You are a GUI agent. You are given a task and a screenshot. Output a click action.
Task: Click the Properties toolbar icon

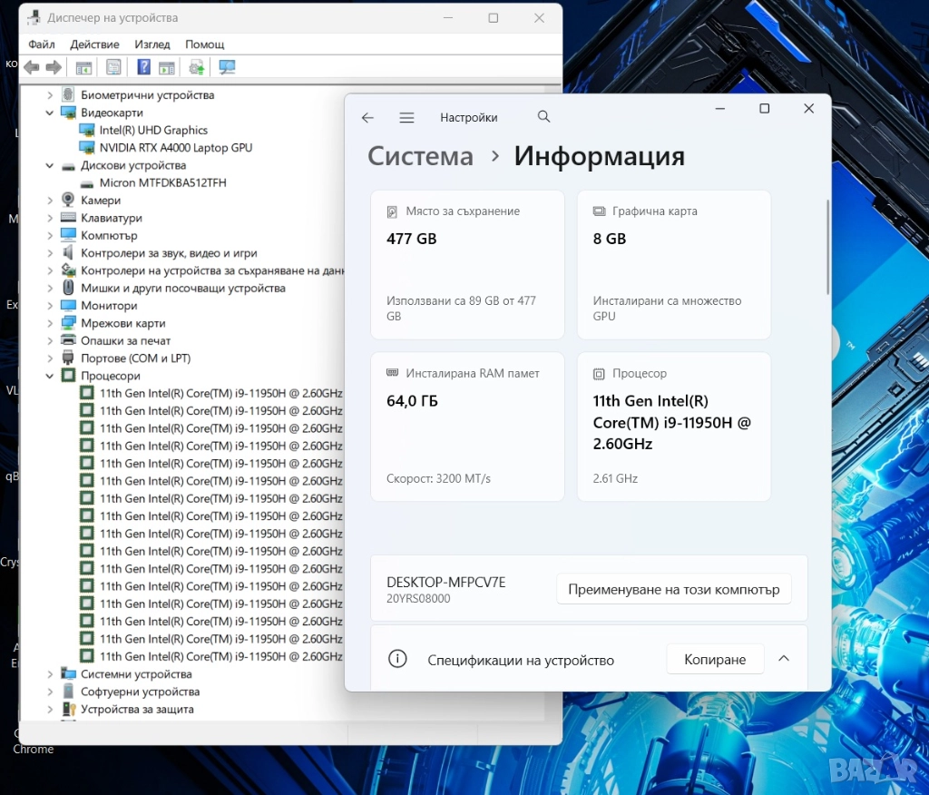113,67
